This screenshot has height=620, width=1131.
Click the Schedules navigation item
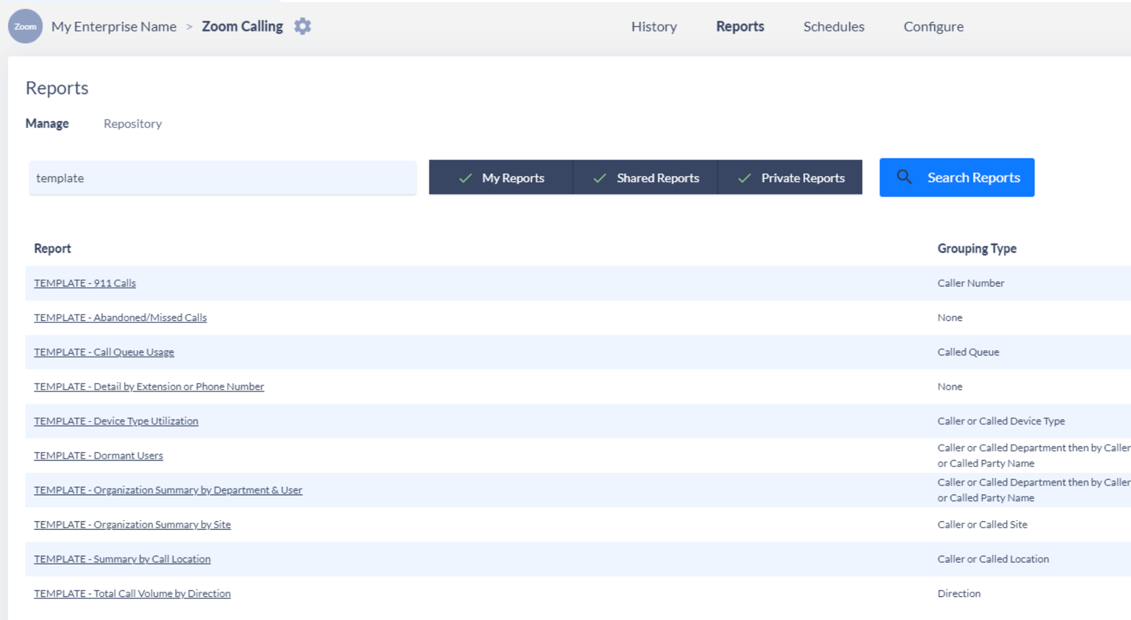833,25
